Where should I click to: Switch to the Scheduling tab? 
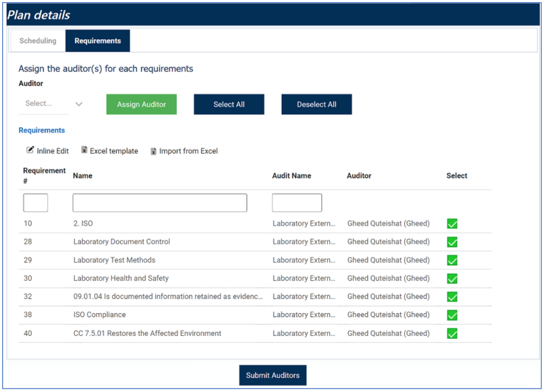(x=38, y=41)
